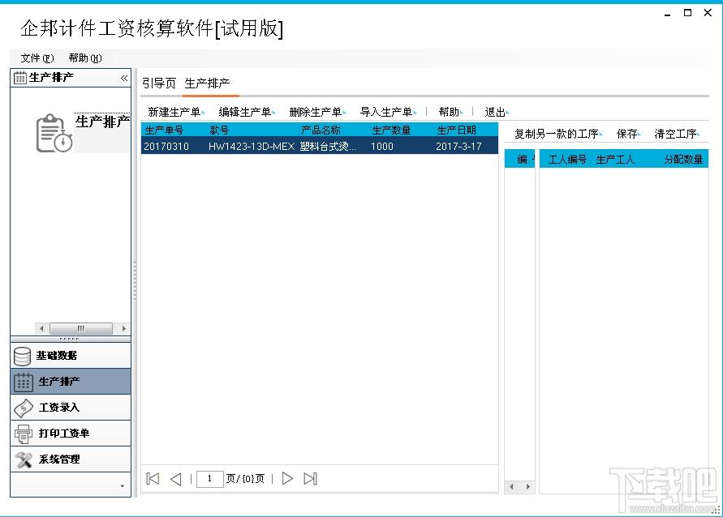Click the 新建生产单 button
The width and height of the screenshot is (723, 517).
[x=176, y=111]
